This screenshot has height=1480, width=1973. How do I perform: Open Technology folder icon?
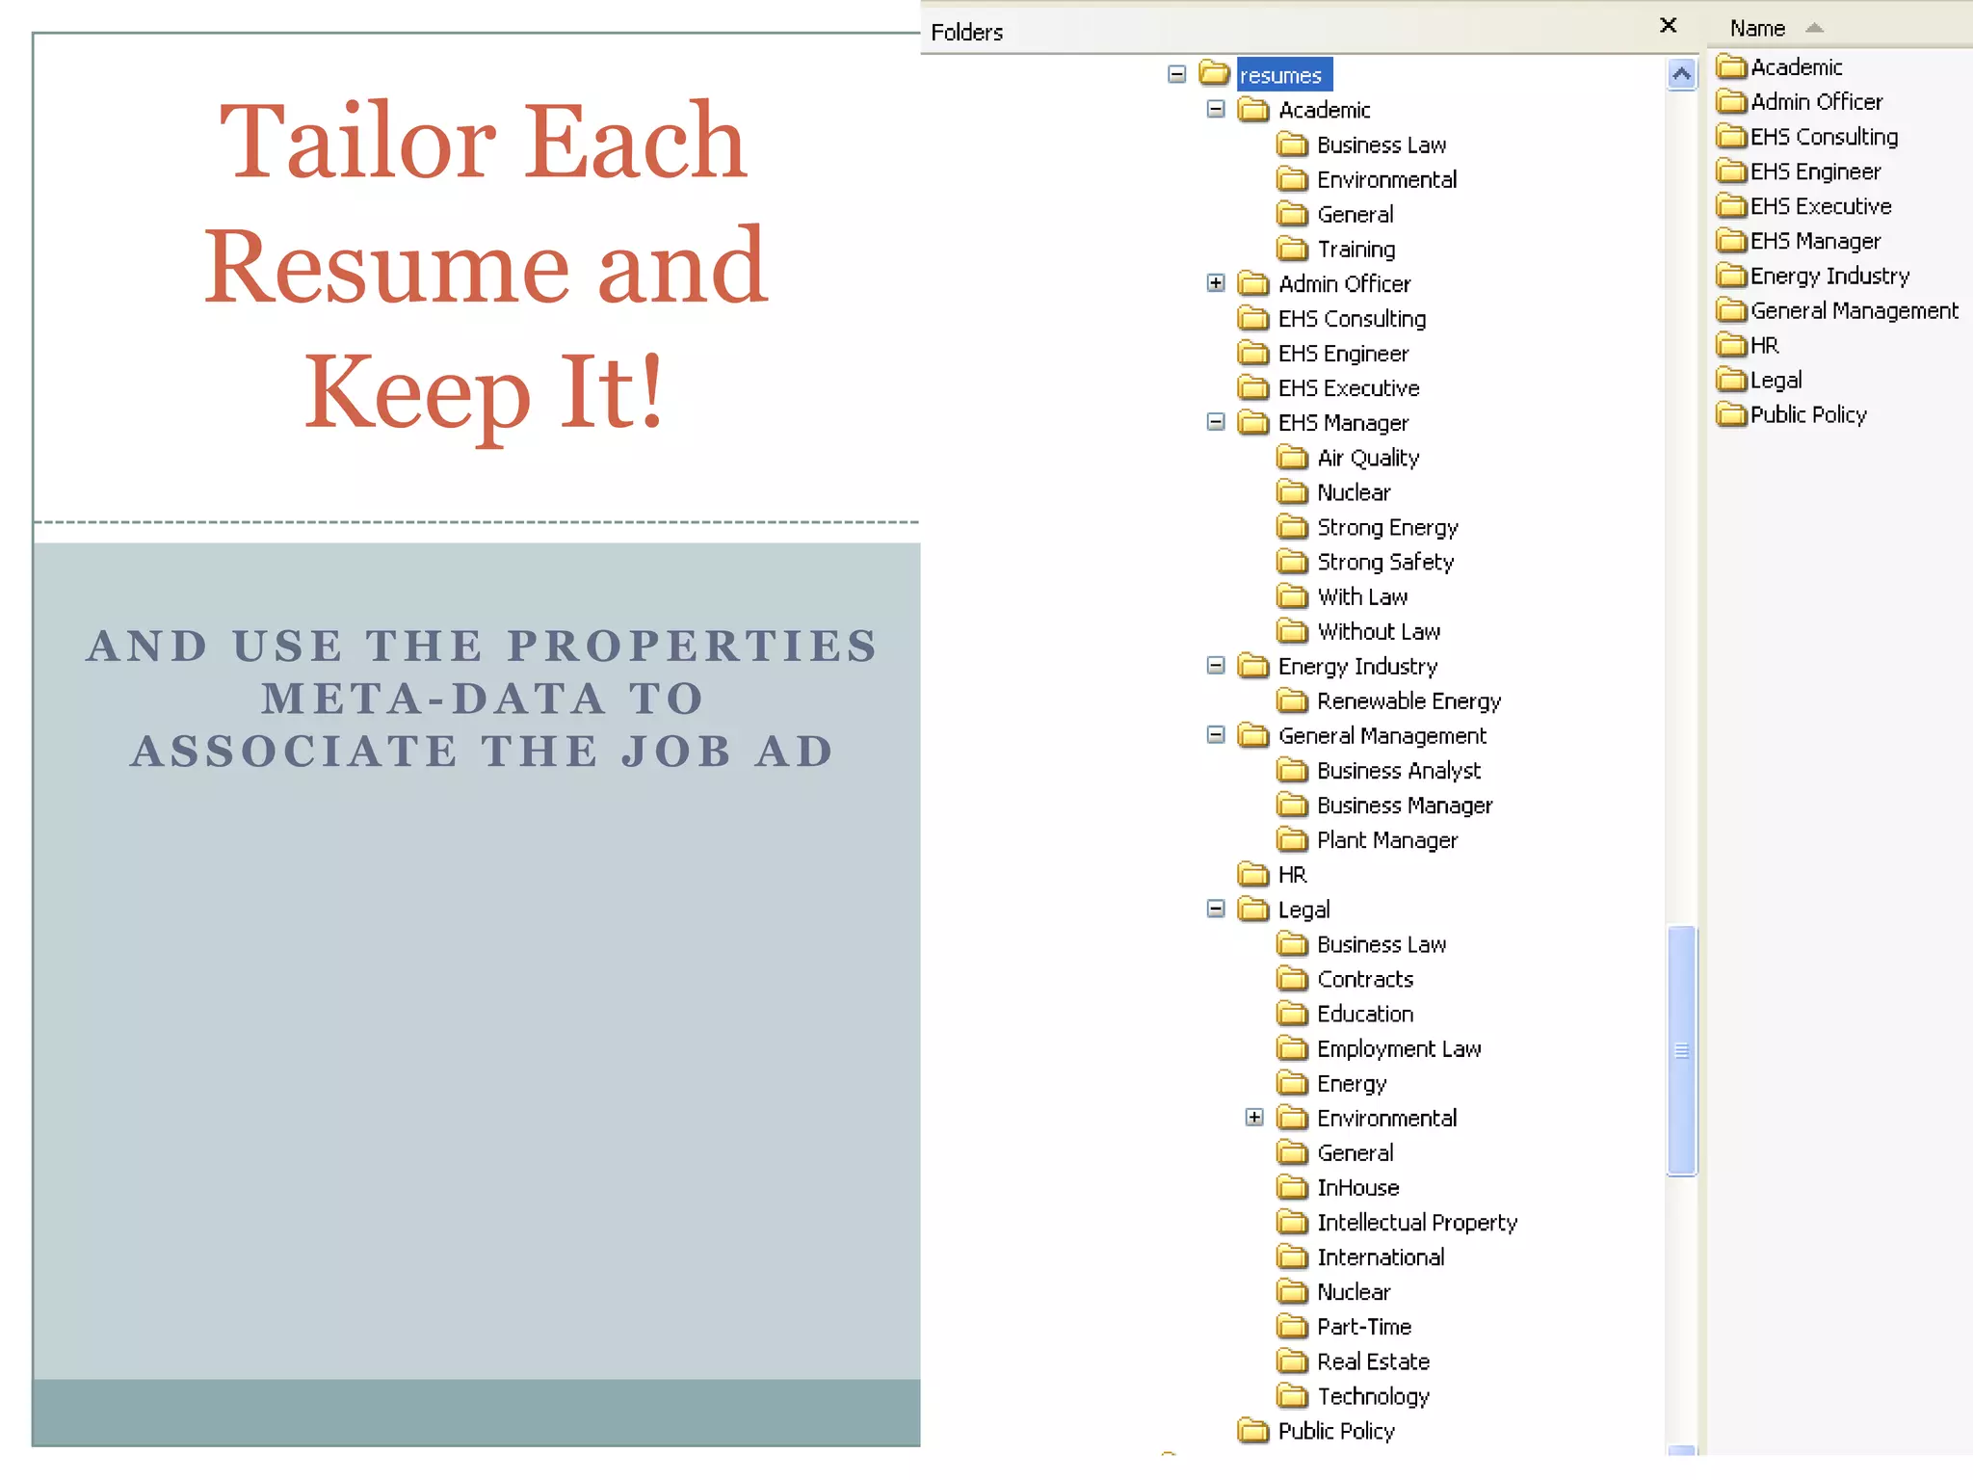point(1292,1395)
